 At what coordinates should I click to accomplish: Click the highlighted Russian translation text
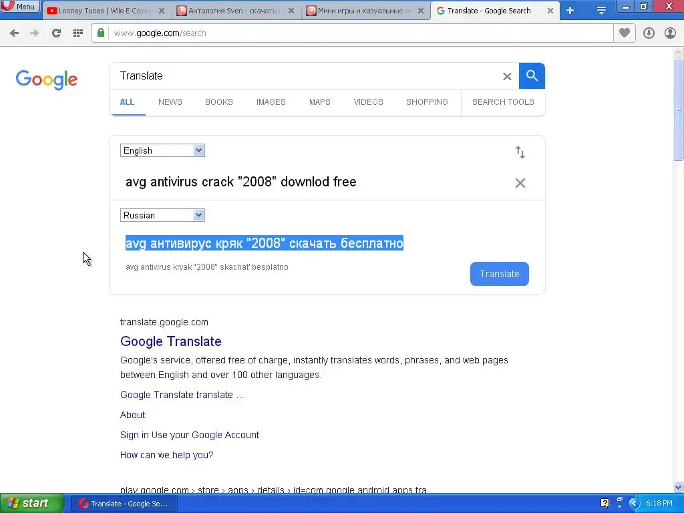(x=265, y=243)
